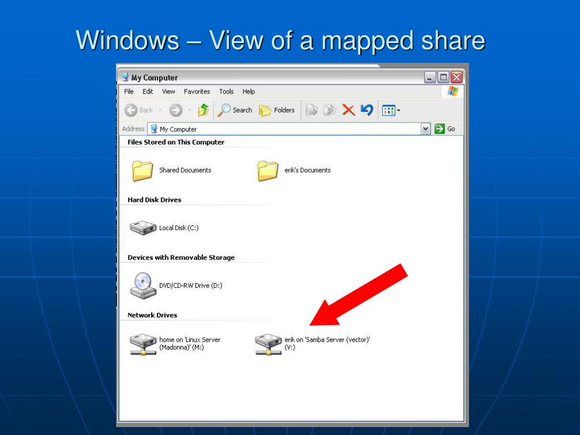
Task: Click the My Computer title bar icon
Action: tap(125, 77)
